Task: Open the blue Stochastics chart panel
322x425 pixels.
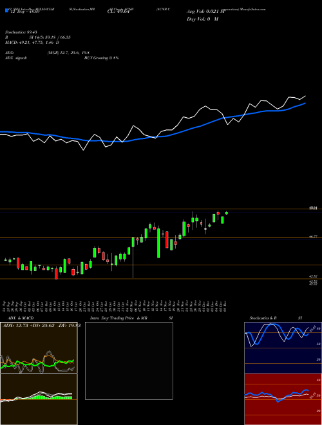Action: pos(283,348)
